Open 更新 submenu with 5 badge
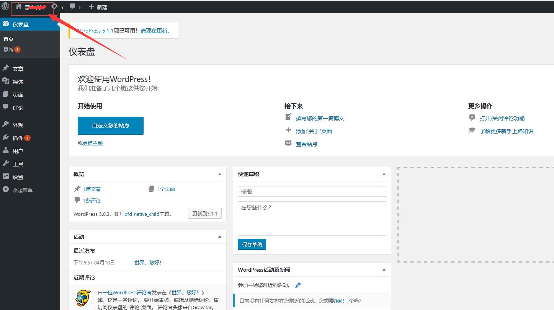Screen dimensions: 554x310 coord(12,50)
